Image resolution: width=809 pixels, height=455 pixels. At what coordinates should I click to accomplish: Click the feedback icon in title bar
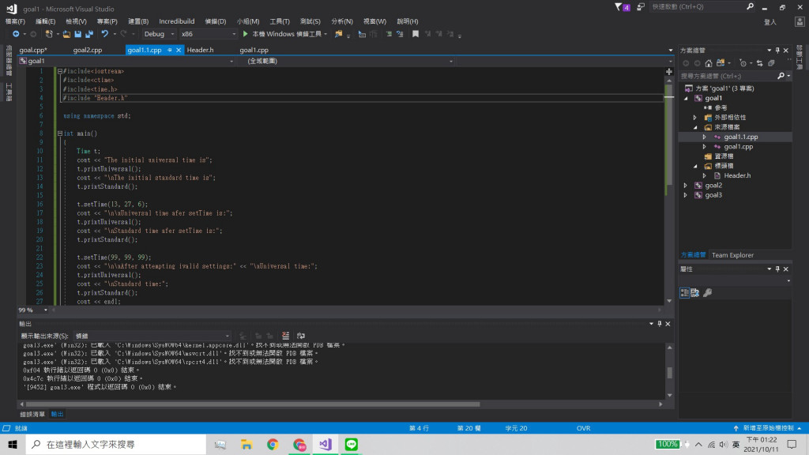640,6
